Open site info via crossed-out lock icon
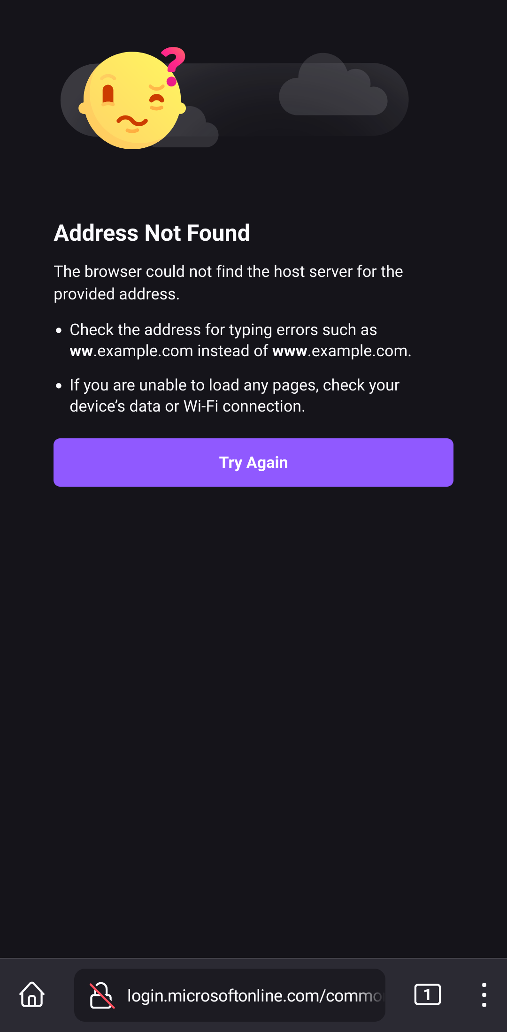Viewport: 507px width, 1032px height. point(101,995)
